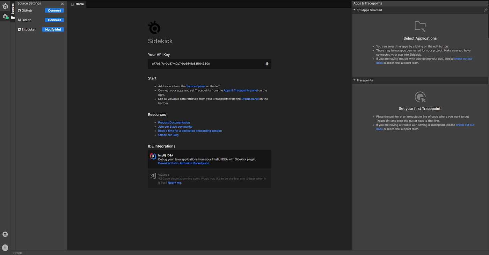489x255 pixels.
Task: Select the Sources vertical tab
Action: (x=13, y=11)
